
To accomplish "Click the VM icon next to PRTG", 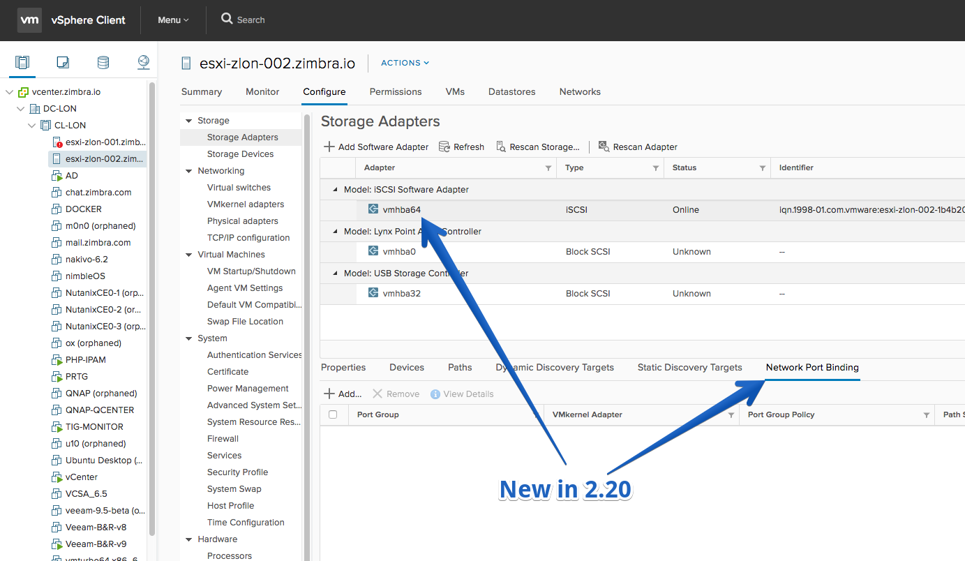I will (x=57, y=377).
